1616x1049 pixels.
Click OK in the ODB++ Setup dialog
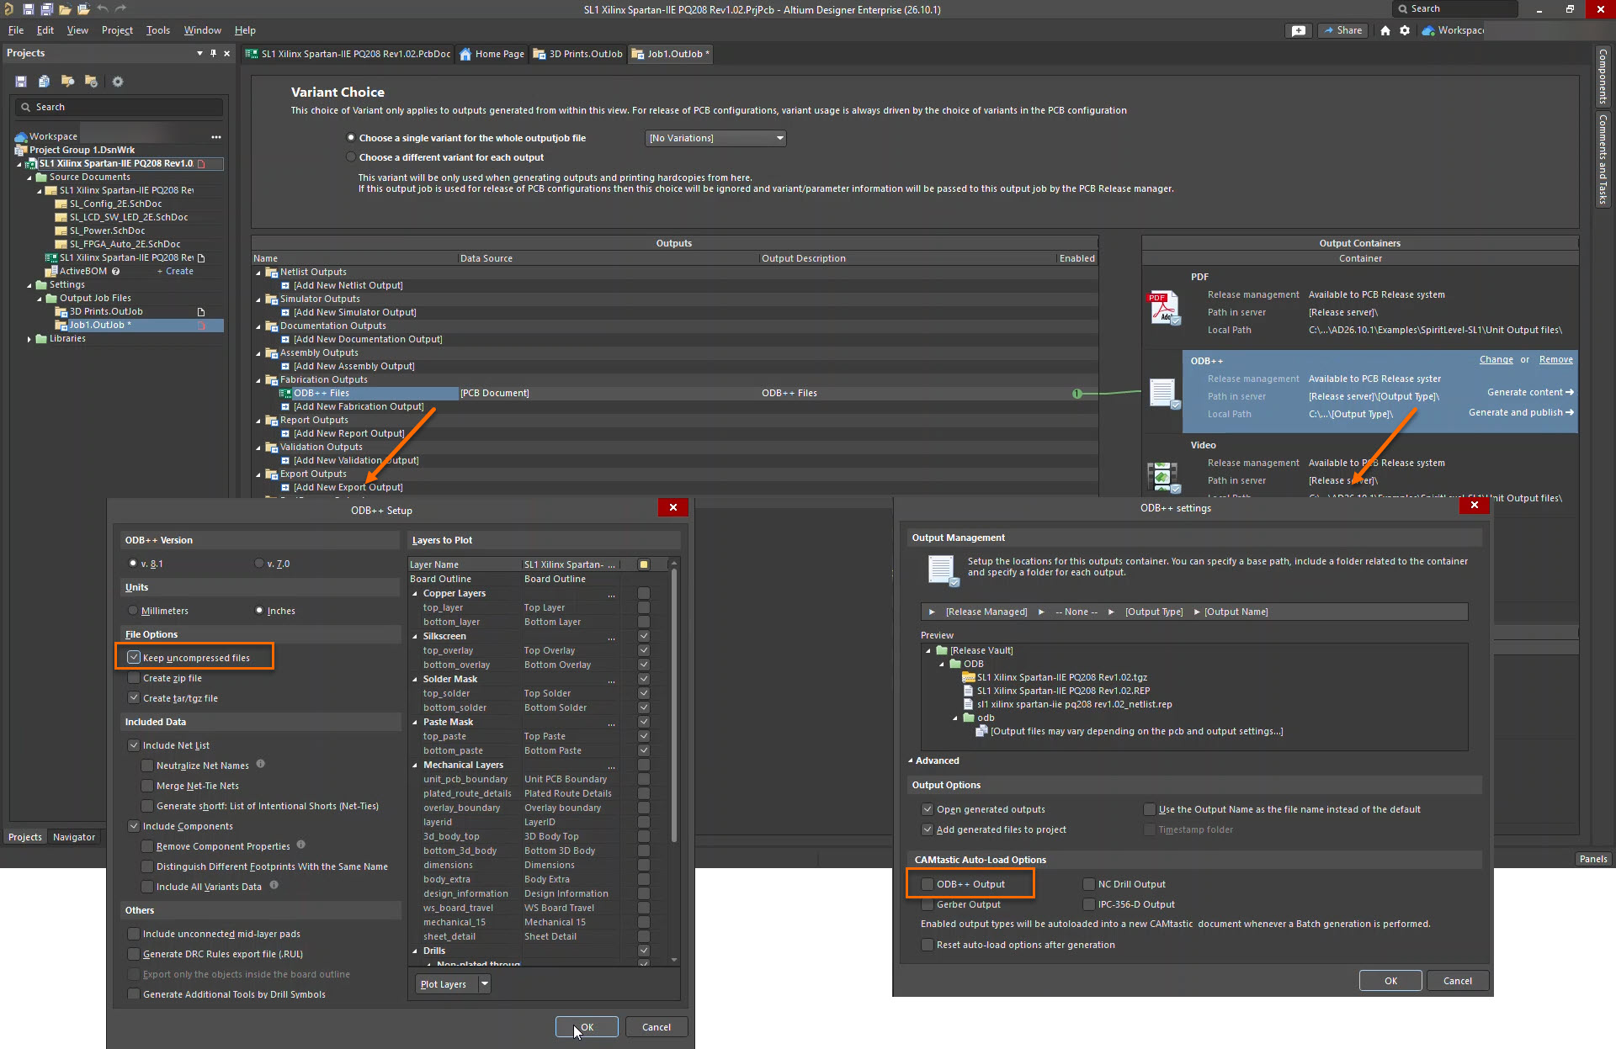[587, 1027]
